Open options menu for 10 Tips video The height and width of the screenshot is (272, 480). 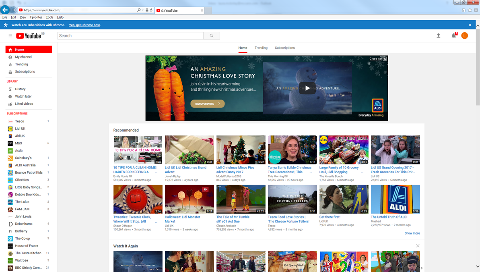click(156, 172)
